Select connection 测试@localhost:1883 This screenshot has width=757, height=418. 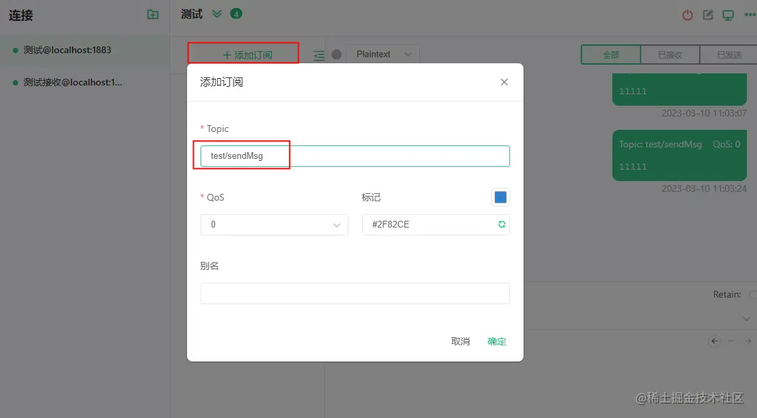tap(85, 50)
